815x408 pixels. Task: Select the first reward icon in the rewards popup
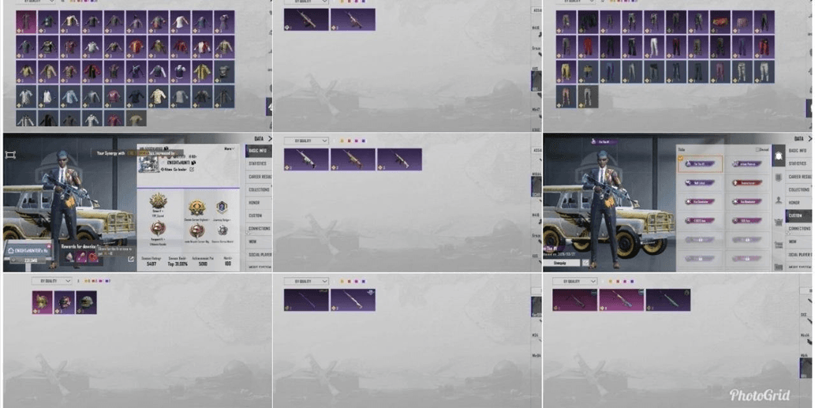(69, 256)
